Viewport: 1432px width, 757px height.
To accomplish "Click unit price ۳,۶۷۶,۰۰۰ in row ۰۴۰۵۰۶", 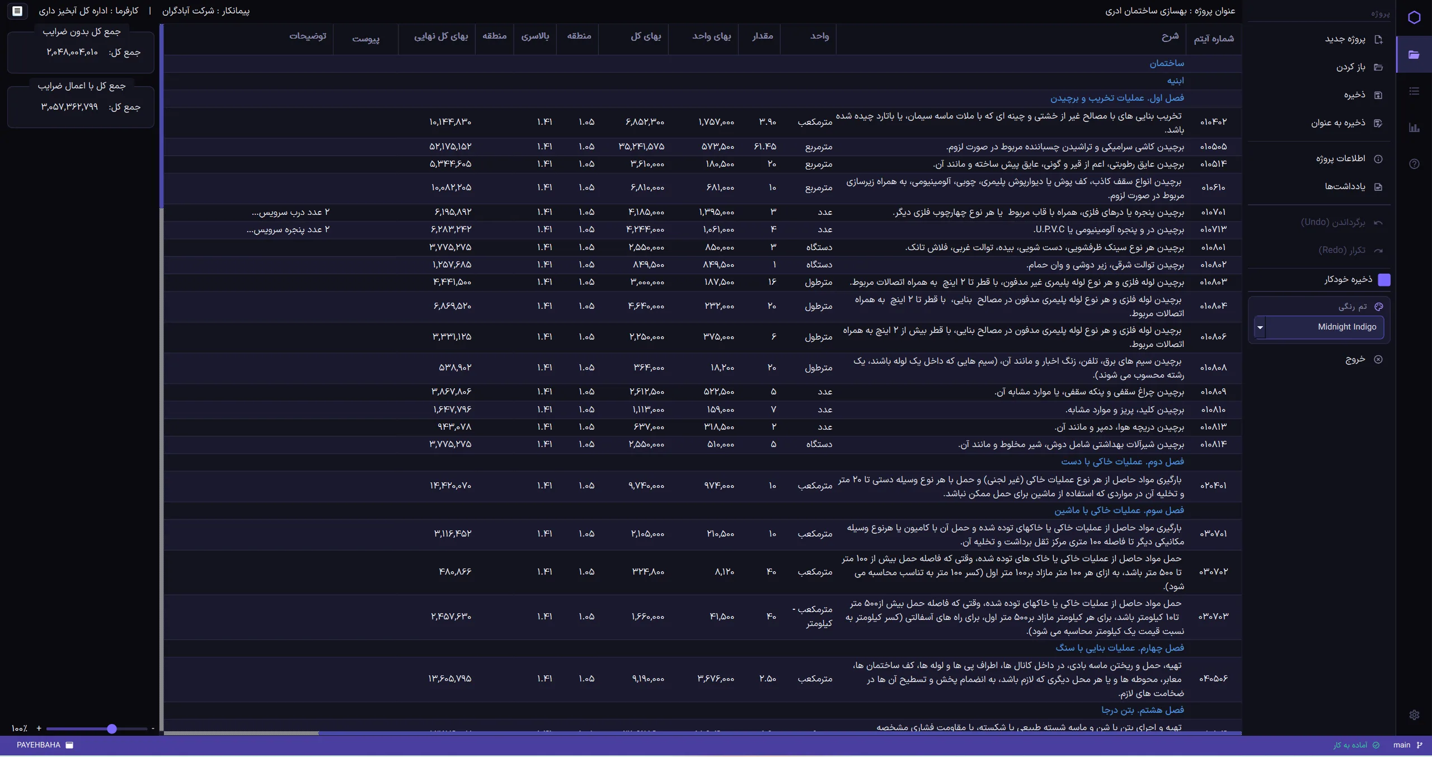I will click(x=716, y=679).
